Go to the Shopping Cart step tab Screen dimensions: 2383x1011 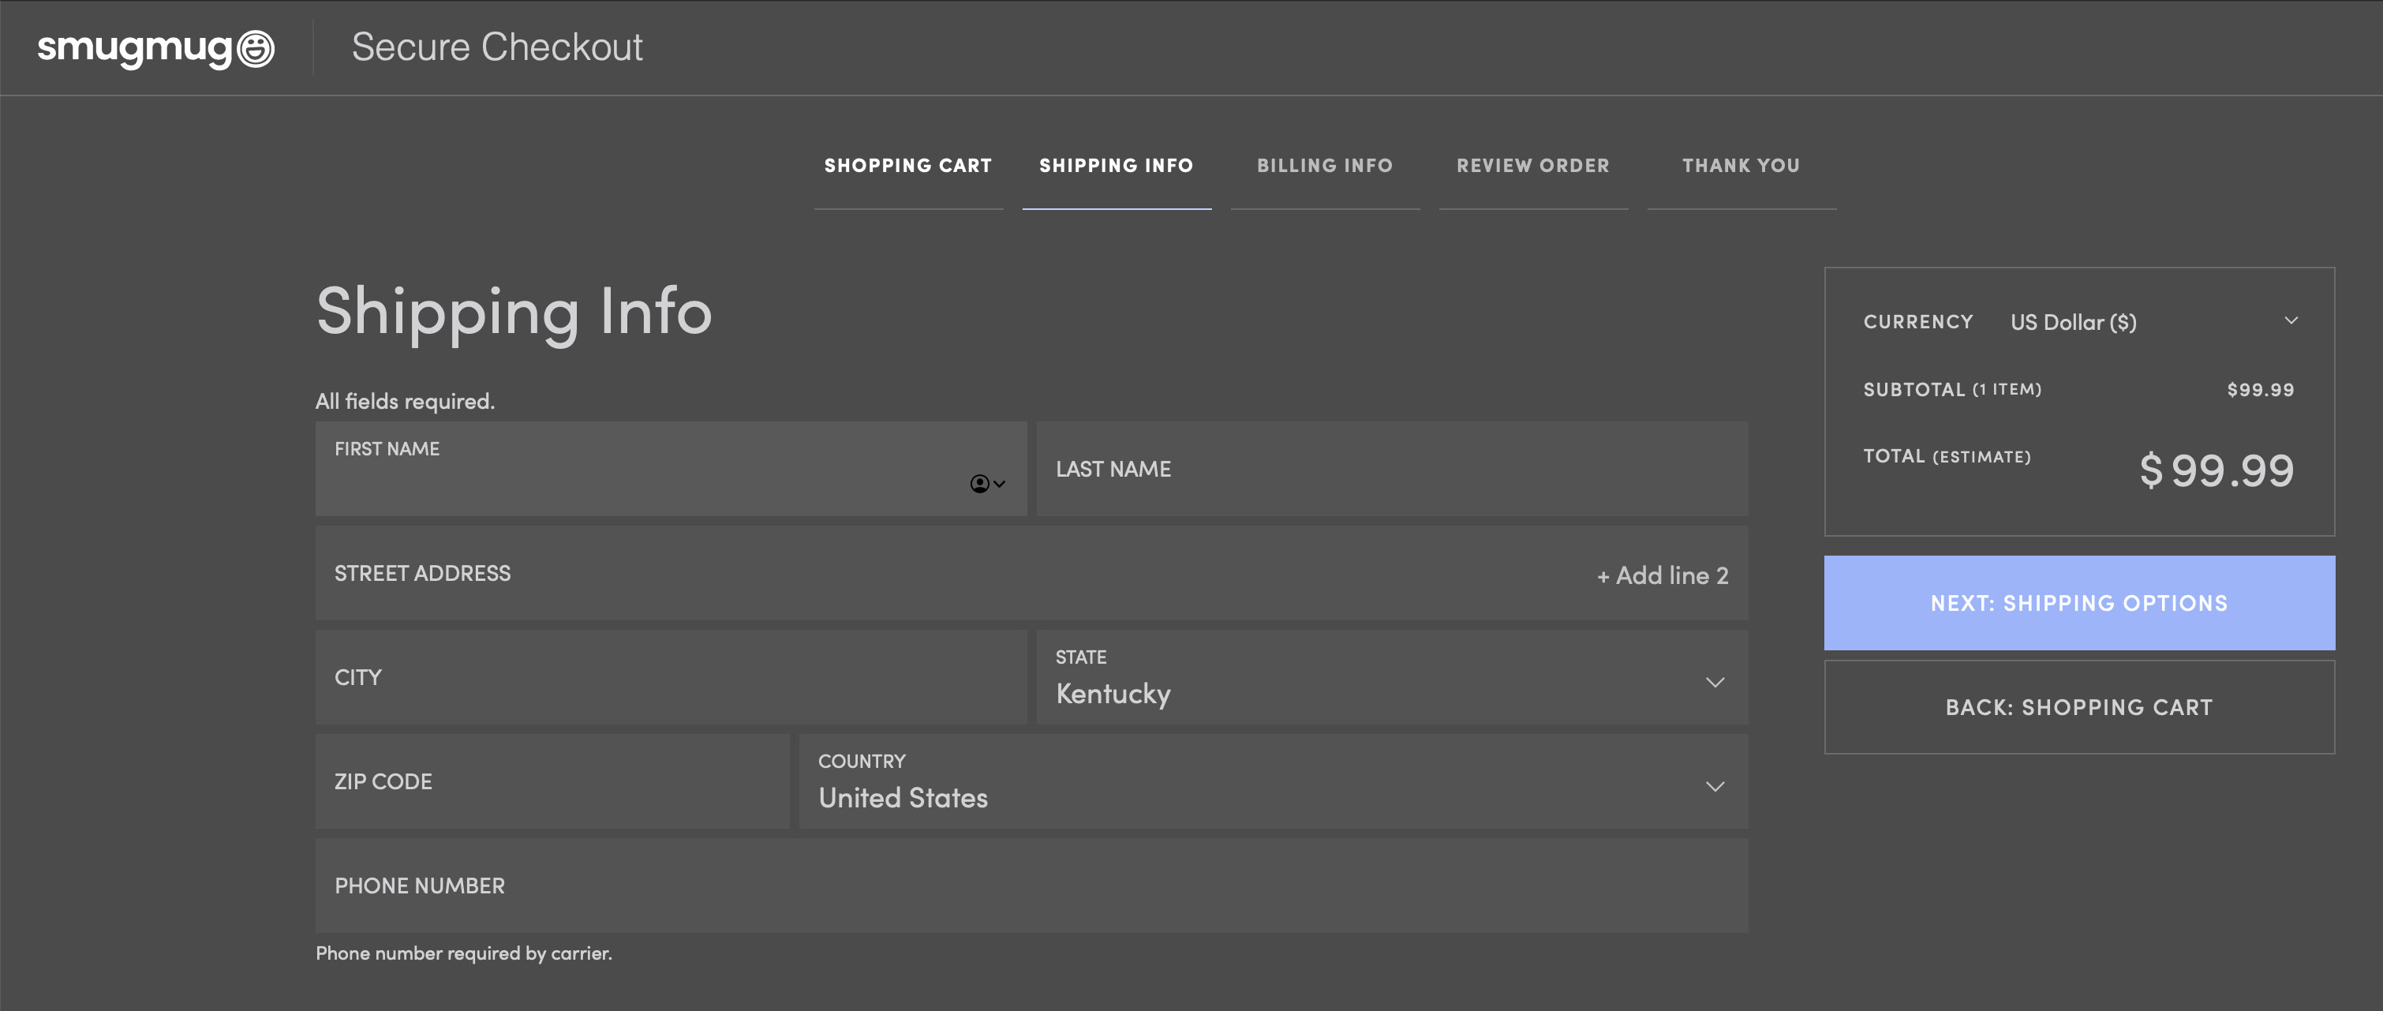coord(907,166)
